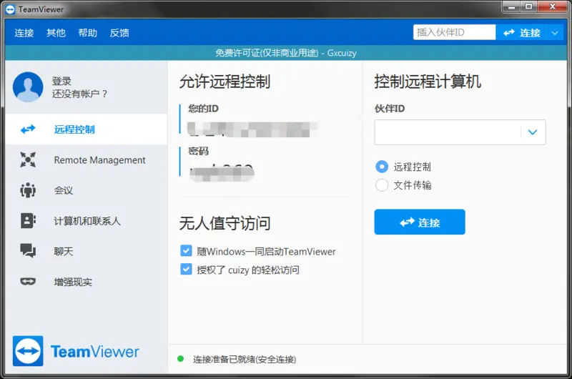Open the 帮助 menu
Viewport: 572px width, 379px height.
coord(87,33)
